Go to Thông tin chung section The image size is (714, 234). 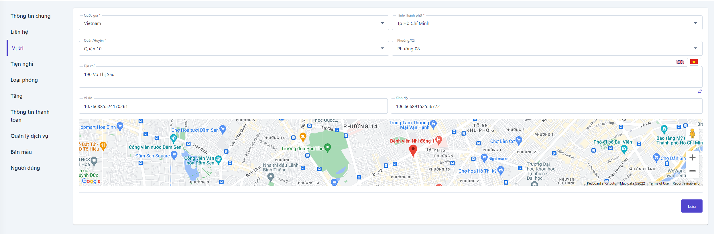[31, 16]
